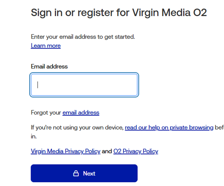Open the Learn more link
The image size is (224, 186).
[x=46, y=46]
